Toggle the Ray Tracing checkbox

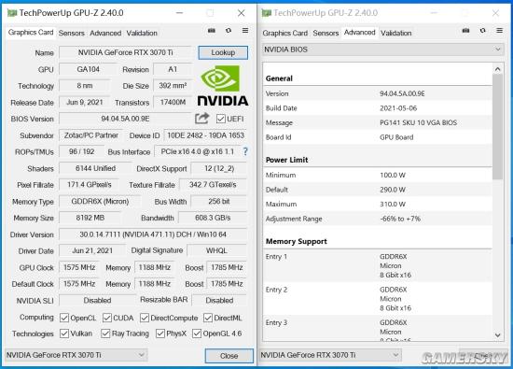pyautogui.click(x=105, y=334)
